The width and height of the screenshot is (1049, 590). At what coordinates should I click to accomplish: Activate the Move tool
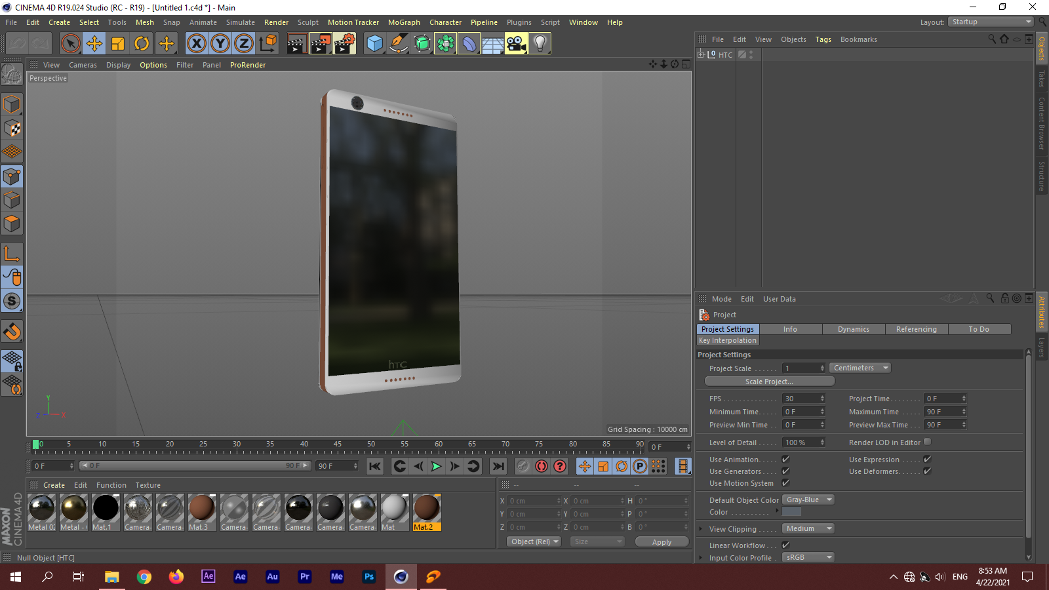coord(94,44)
